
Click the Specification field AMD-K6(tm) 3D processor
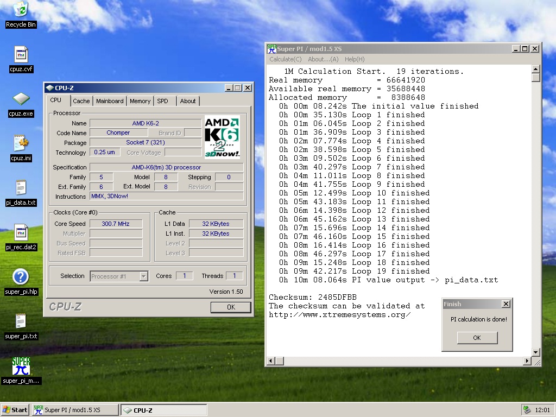(x=166, y=167)
